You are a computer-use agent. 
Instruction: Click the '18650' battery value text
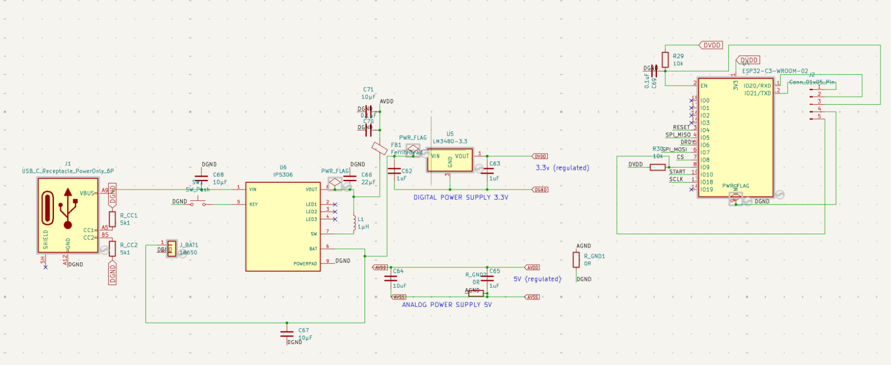tap(188, 252)
